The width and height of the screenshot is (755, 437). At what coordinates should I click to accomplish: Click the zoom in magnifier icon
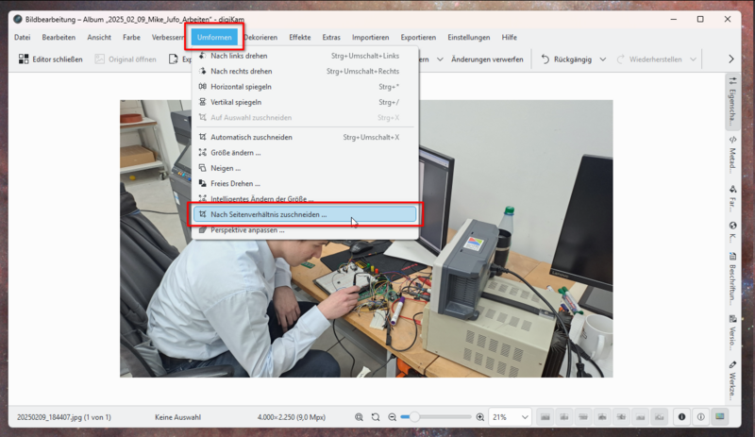(480, 417)
